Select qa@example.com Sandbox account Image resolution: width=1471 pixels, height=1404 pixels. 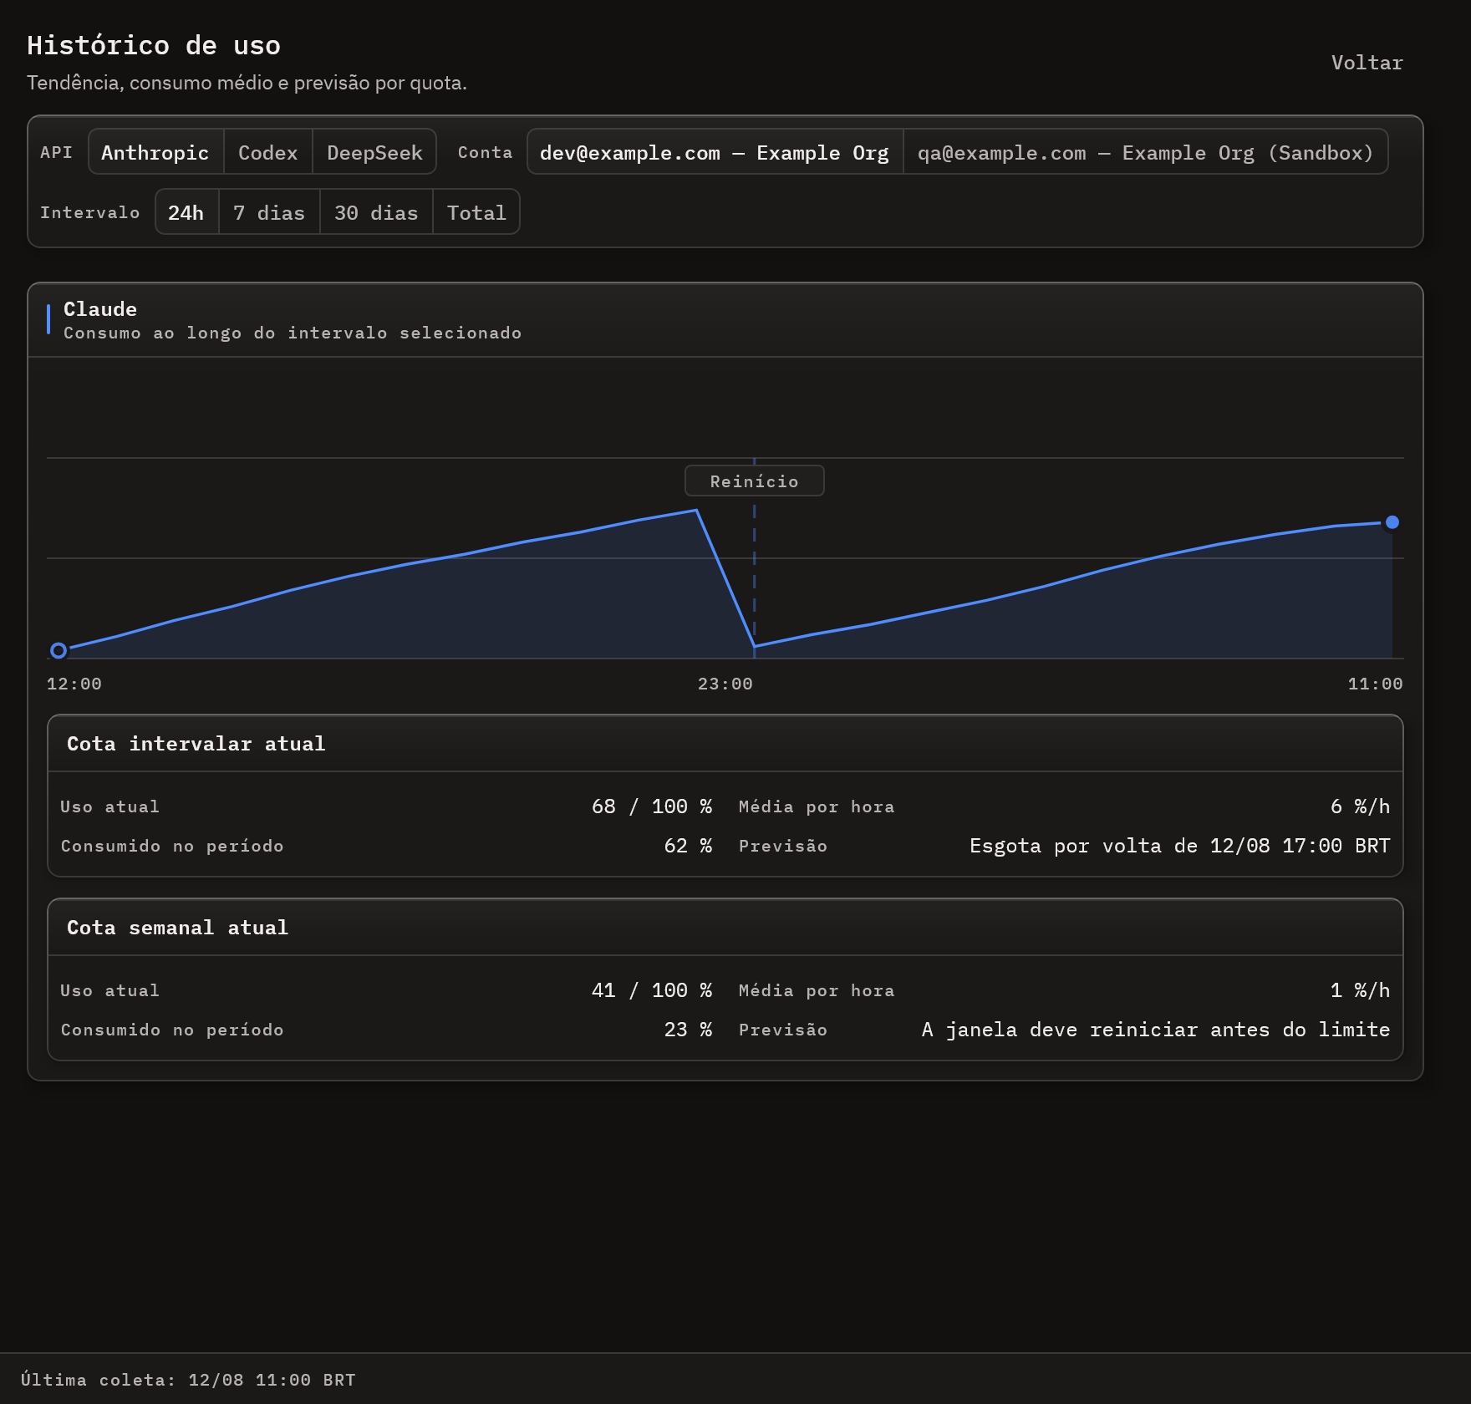coord(1146,152)
